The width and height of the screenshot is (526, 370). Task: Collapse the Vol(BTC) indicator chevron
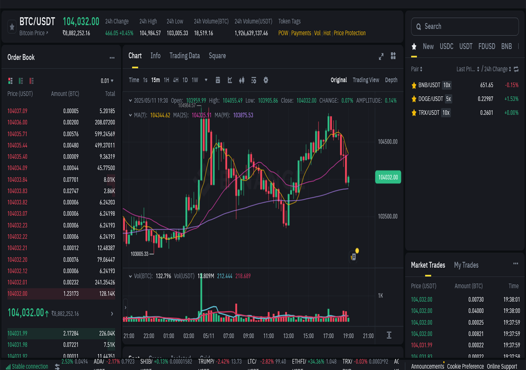tap(130, 276)
